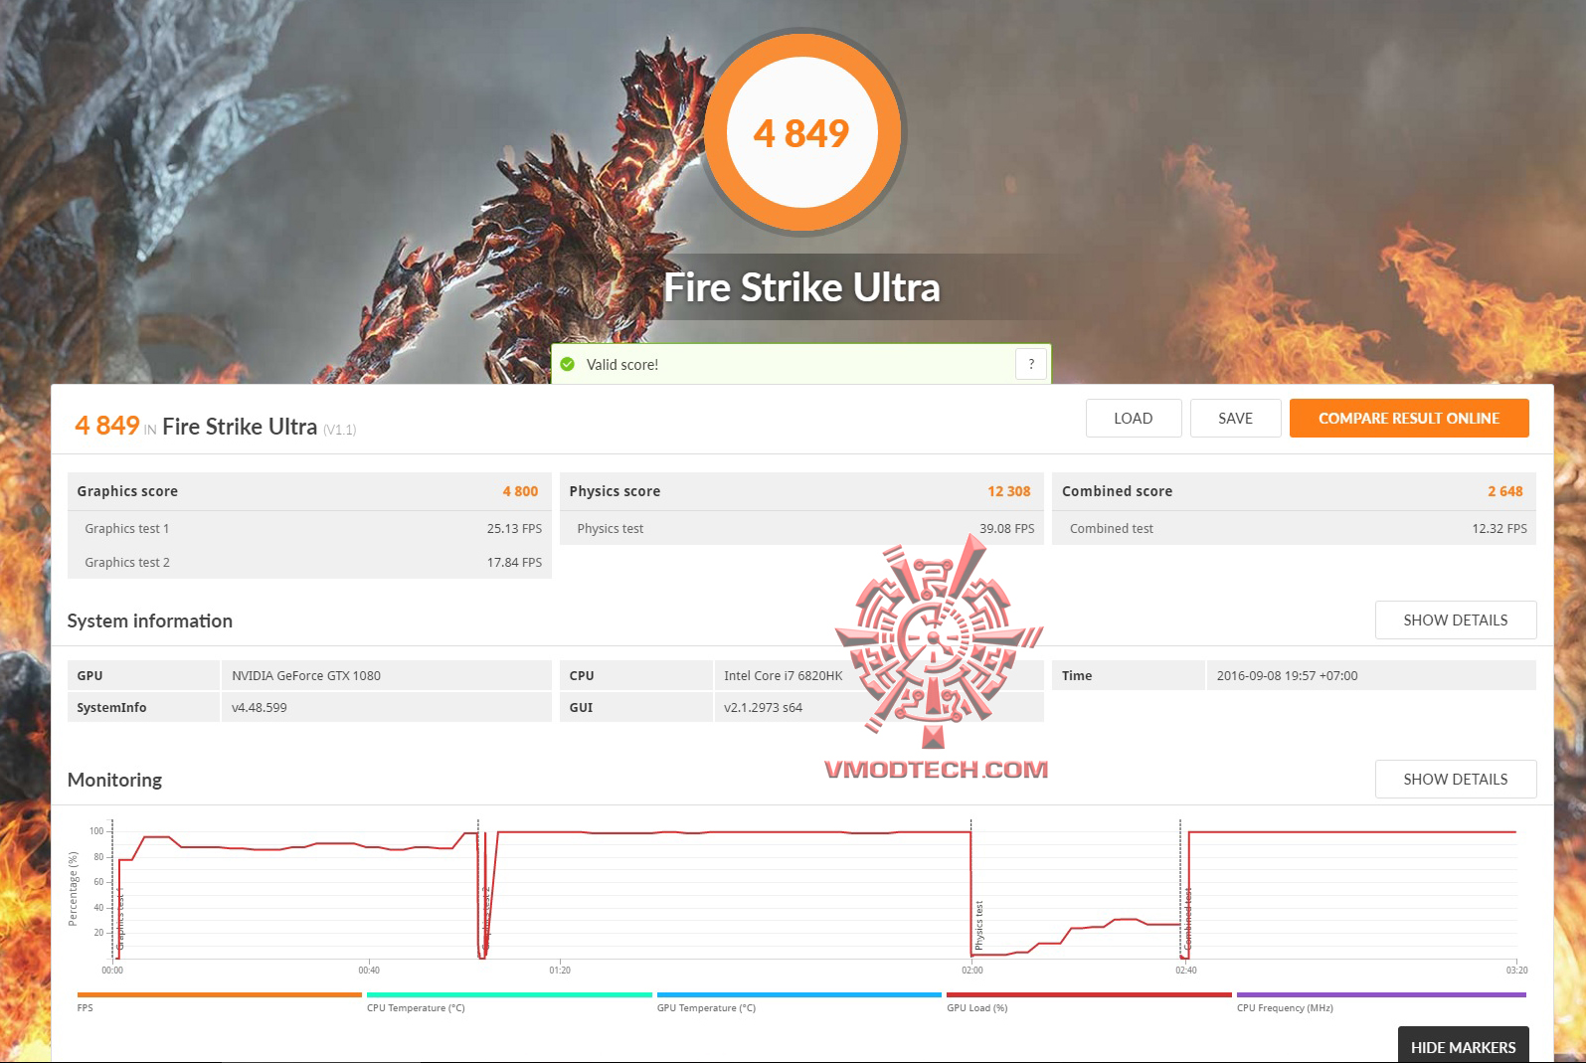Click the Physics score value 12 308
Viewport: 1586px width, 1063px height.
click(1009, 491)
